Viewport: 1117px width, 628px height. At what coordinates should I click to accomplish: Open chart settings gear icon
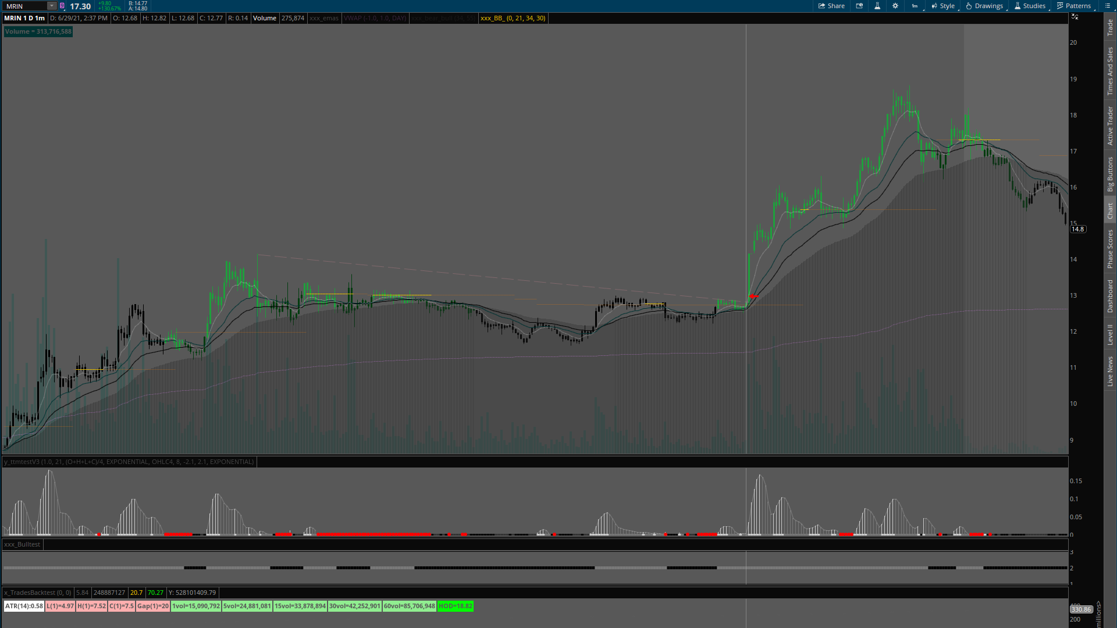[895, 6]
